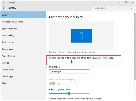Click the text size scaling slider handle
Screen dimensions: 136x101
pyautogui.click(x=72, y=62)
